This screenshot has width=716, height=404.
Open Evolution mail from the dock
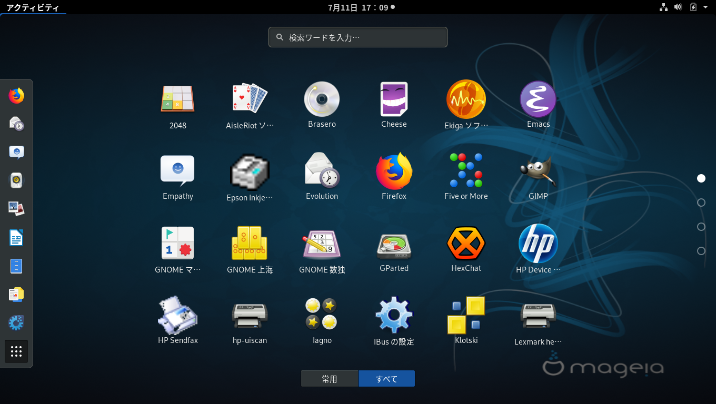pyautogui.click(x=16, y=124)
